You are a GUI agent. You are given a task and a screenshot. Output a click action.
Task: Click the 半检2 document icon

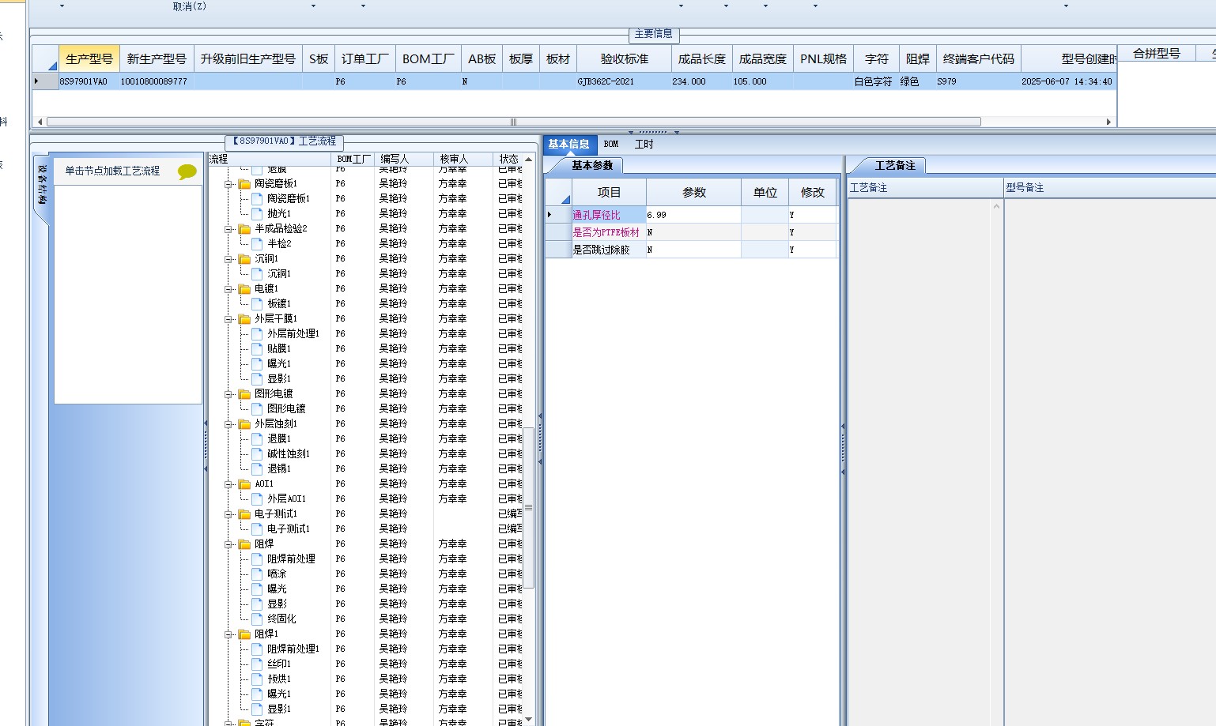tap(257, 244)
